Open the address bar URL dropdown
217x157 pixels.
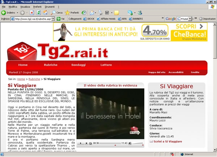click(54, 19)
